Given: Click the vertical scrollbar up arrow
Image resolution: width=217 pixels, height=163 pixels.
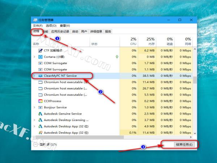Looking at the screenshot, I should pyautogui.click(x=195, y=49).
